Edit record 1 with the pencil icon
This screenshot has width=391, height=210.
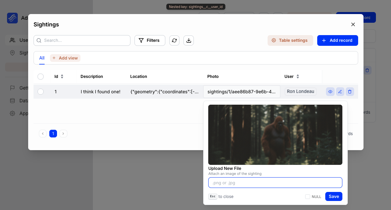click(340, 91)
